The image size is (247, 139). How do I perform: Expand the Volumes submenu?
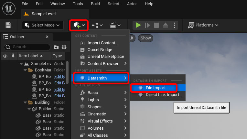coord(101,128)
